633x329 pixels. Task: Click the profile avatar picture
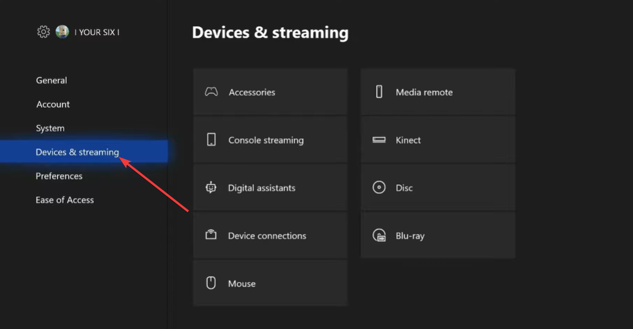point(62,32)
